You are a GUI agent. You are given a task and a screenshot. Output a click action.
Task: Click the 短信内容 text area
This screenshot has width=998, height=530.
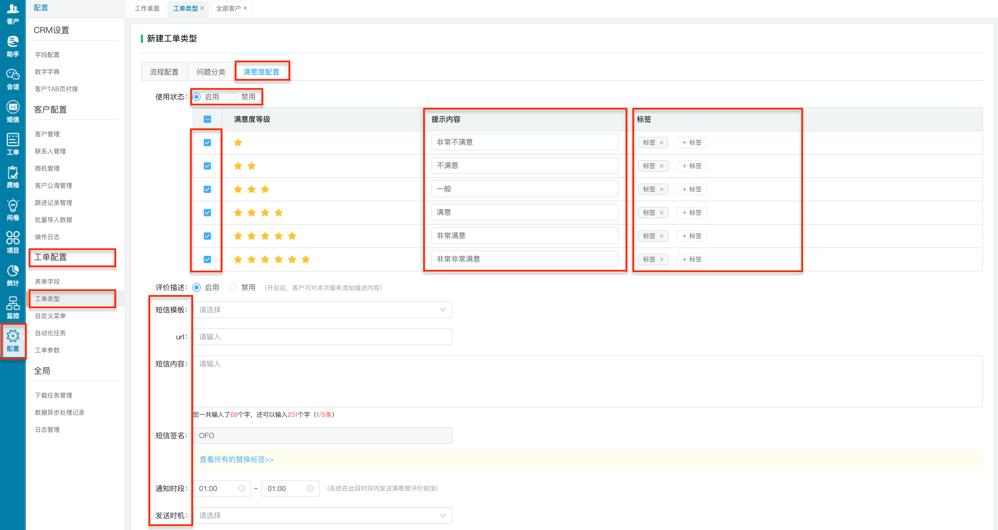(588, 381)
